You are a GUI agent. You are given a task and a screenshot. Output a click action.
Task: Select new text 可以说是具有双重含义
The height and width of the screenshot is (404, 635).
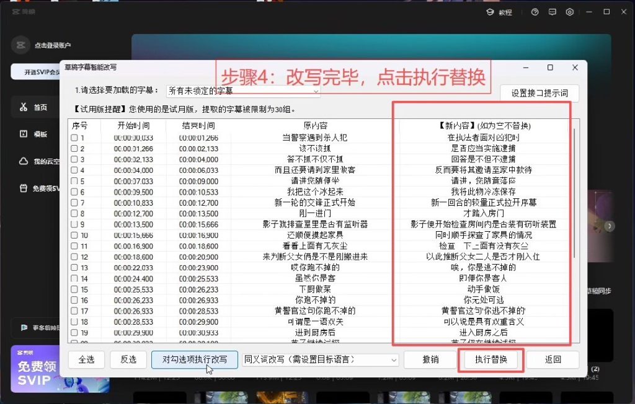483,322
